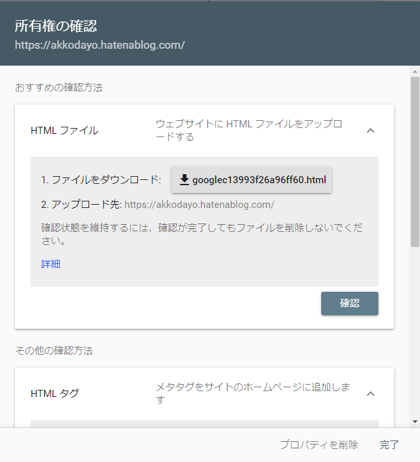Click the upload destination URL text
The image size is (420, 462).
click(x=200, y=205)
